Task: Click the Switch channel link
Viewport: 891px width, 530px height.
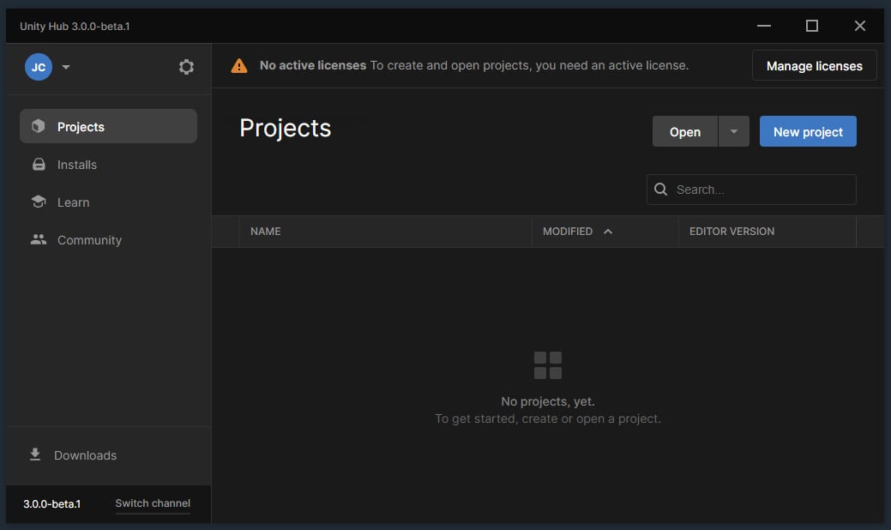Action: coord(153,503)
